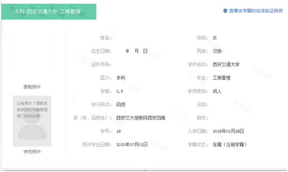Click the 入学日期 label
Viewport: 288px width, 172px height.
point(197,131)
